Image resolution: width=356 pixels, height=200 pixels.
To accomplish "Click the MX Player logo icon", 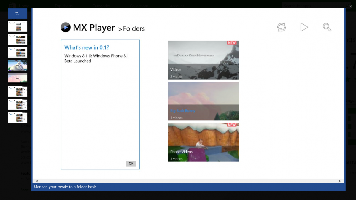I will click(x=66, y=27).
